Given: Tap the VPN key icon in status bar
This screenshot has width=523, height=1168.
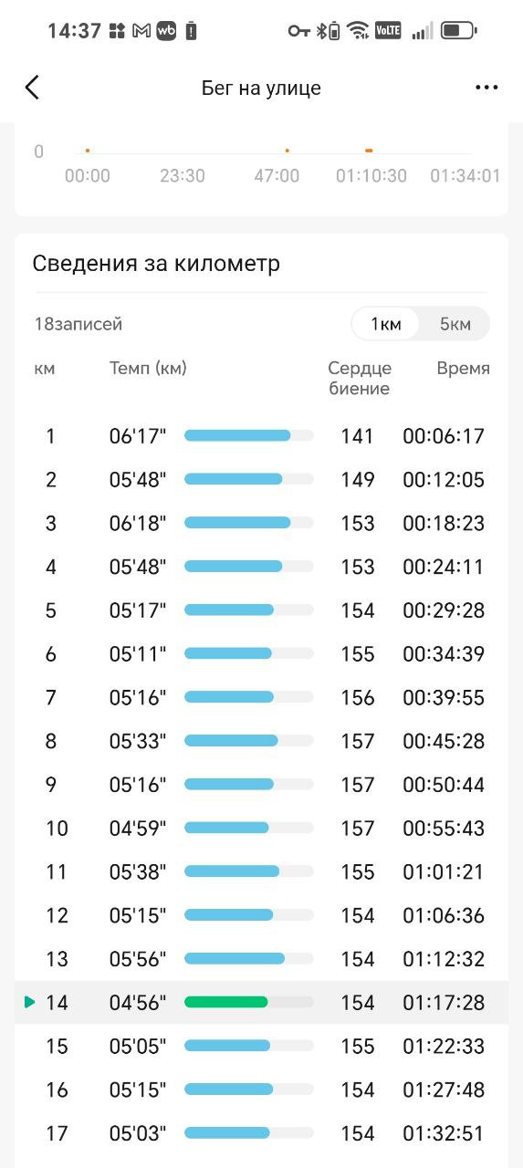Looking at the screenshot, I should (298, 31).
